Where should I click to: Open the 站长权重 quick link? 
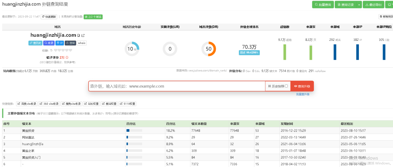coord(91,104)
